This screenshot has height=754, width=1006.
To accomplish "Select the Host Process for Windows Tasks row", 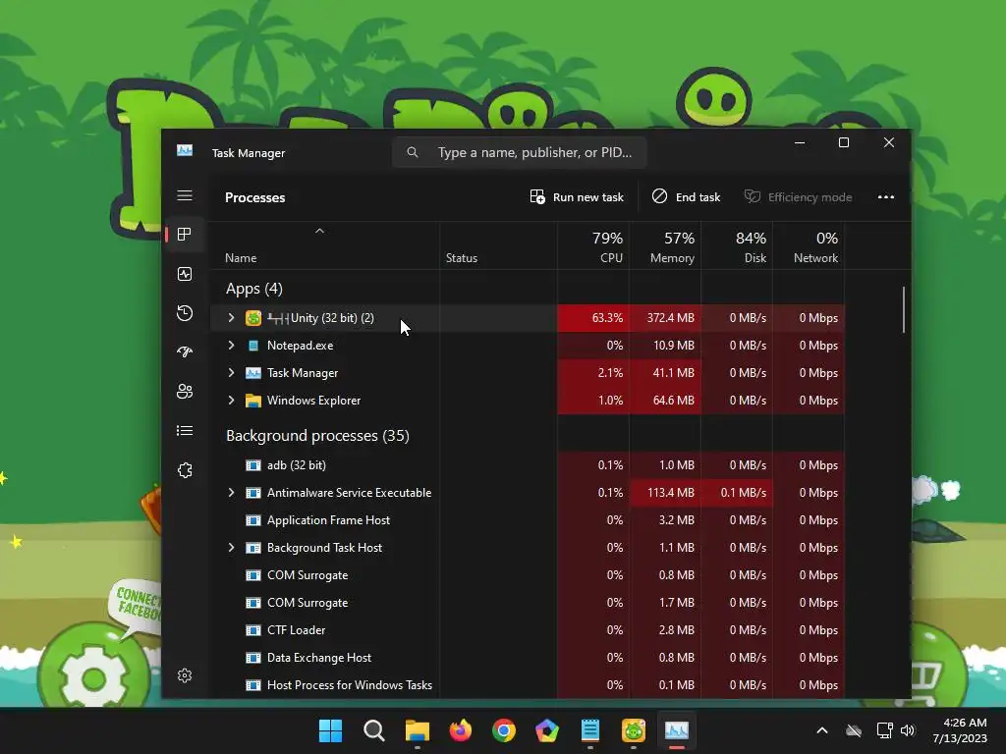I will point(528,685).
